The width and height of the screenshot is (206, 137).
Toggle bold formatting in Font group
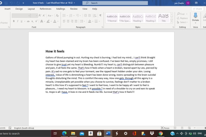pyautogui.click(x=13, y=21)
